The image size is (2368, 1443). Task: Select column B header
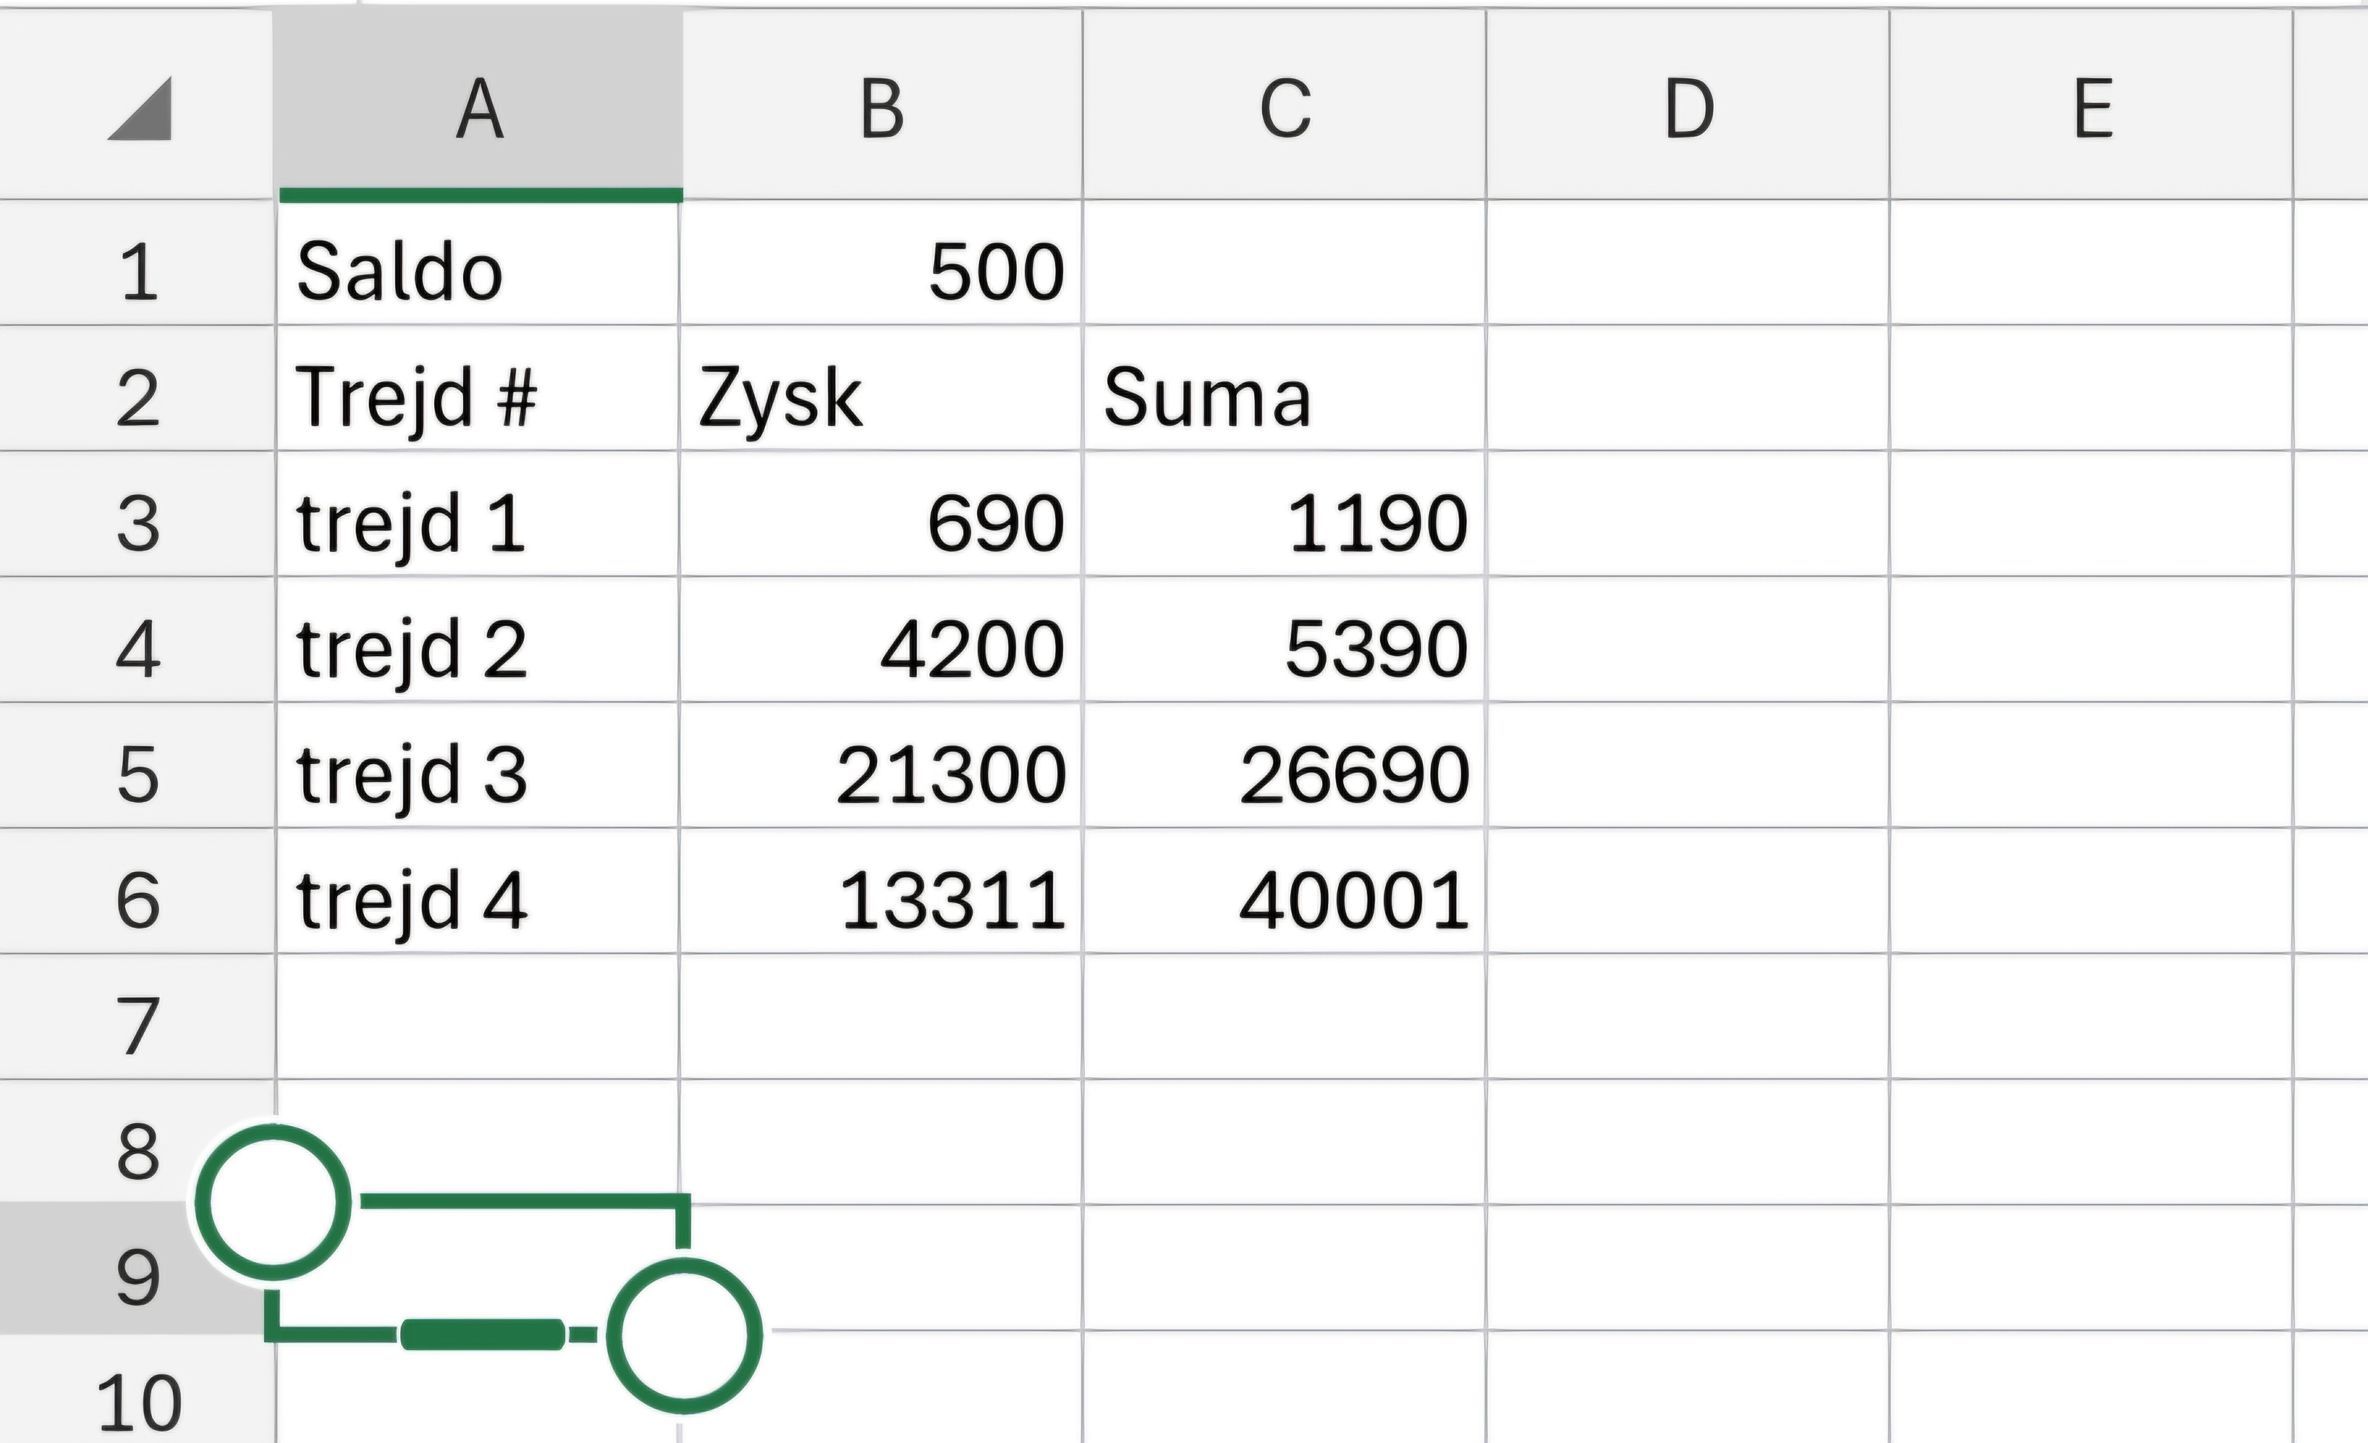881,107
